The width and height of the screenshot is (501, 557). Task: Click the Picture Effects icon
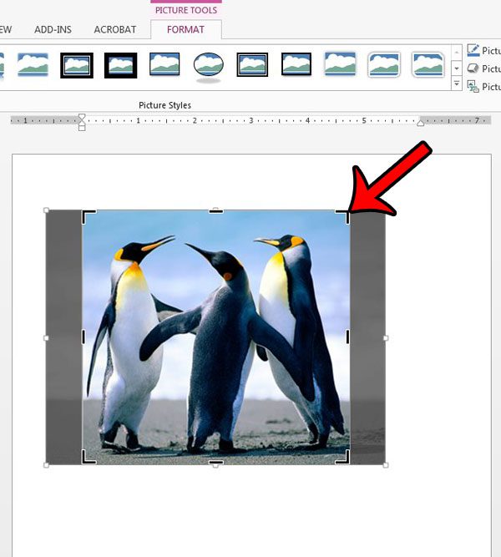[x=473, y=68]
